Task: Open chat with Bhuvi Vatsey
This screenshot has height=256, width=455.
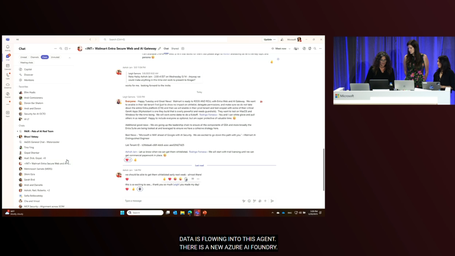Action: click(31, 137)
